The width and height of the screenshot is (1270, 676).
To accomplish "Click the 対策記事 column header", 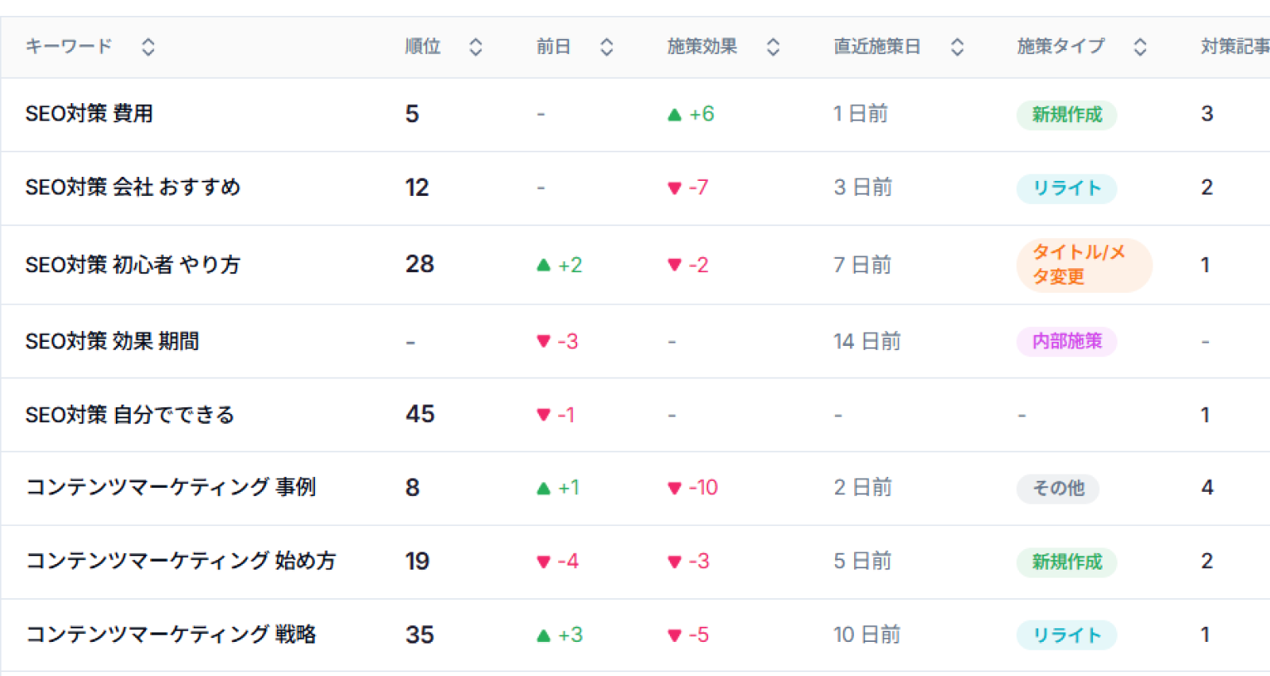I will tap(1235, 47).
